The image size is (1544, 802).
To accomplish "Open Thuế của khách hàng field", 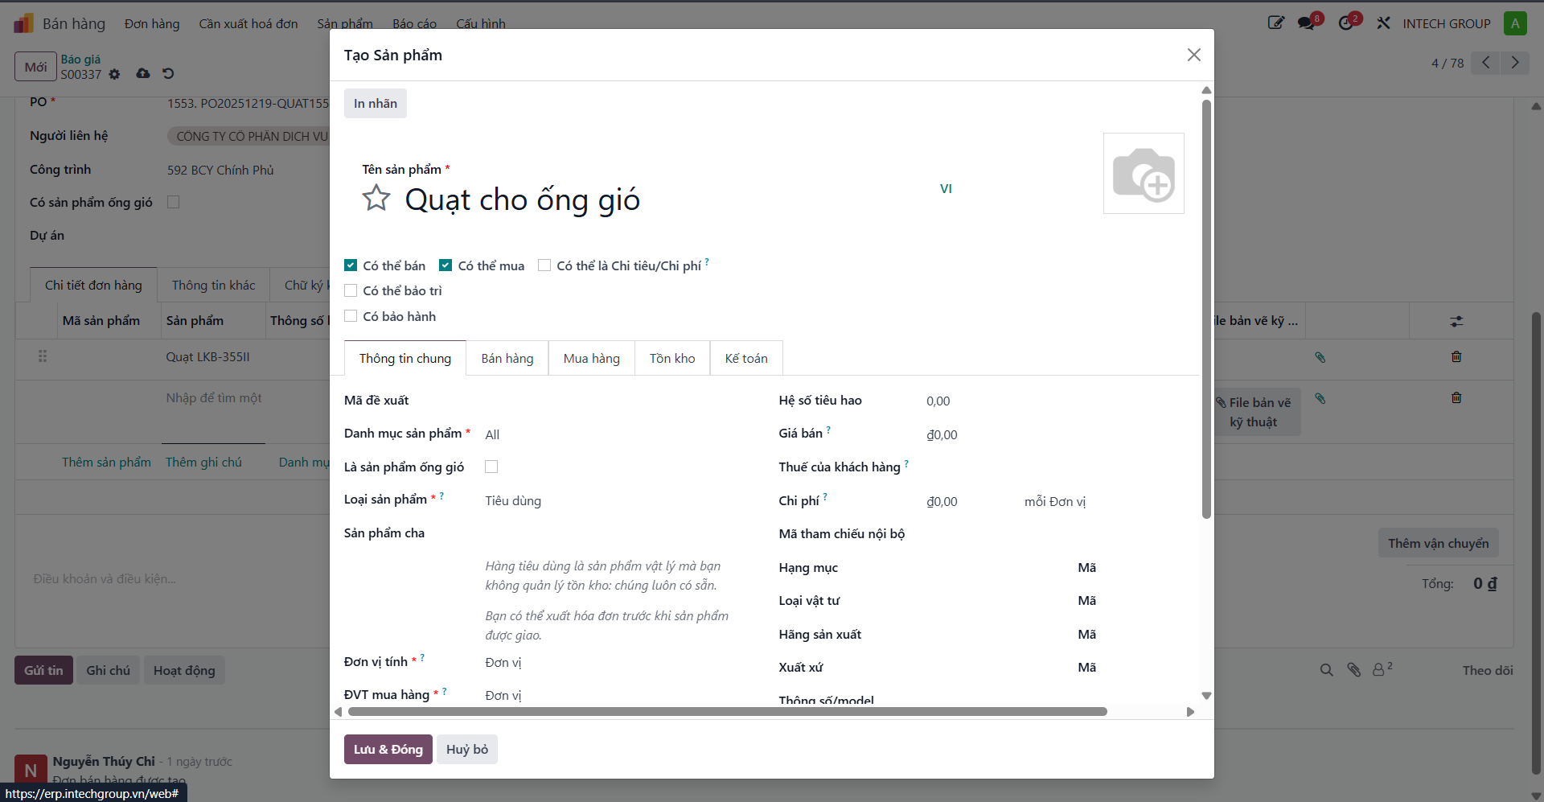I will pos(1053,467).
